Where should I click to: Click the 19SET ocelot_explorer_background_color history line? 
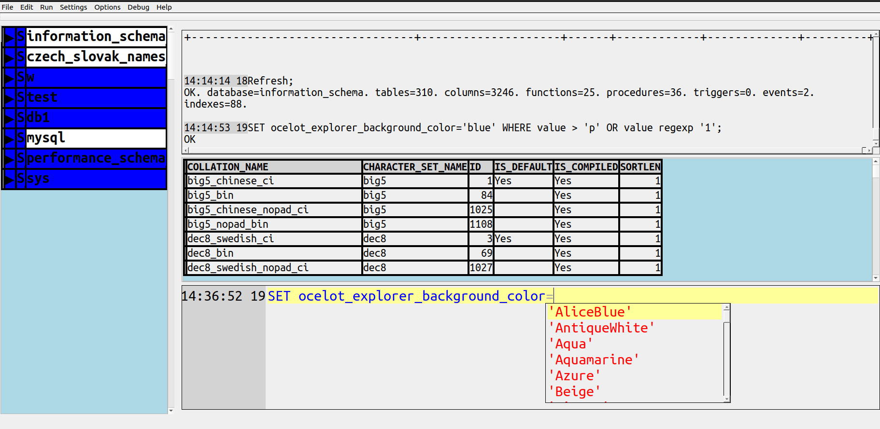point(453,128)
